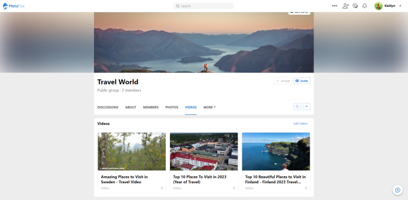408x200 pixels.
Task: Click the Invite button
Action: [x=302, y=81]
